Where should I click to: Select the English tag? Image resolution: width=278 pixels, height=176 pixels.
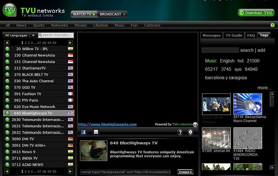[x=227, y=61]
